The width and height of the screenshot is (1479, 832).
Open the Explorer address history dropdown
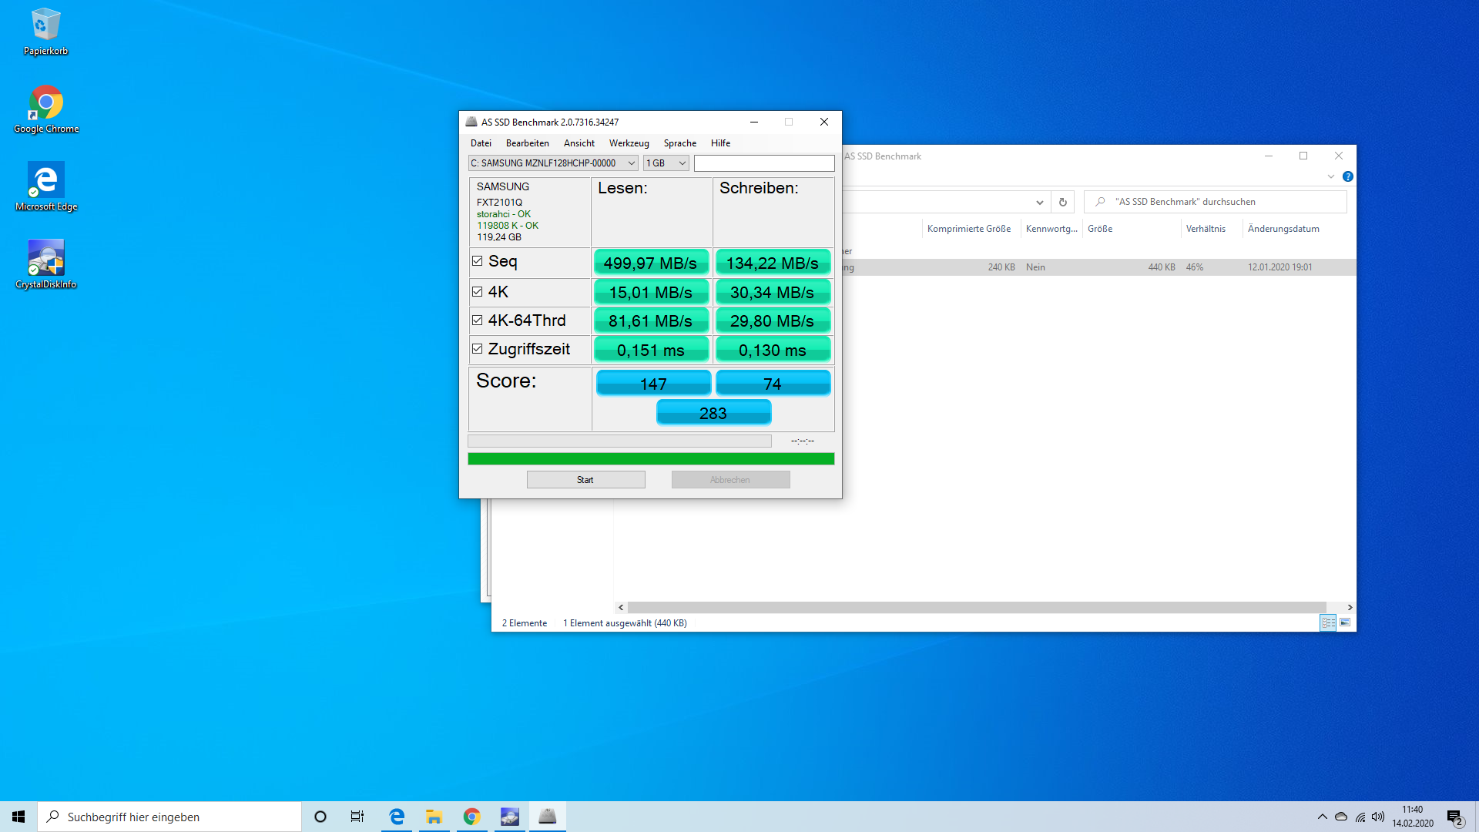point(1040,202)
